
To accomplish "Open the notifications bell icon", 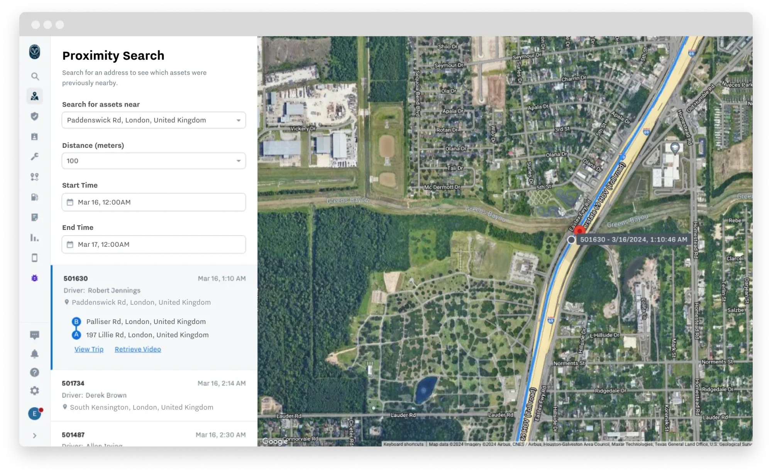I will (x=35, y=354).
